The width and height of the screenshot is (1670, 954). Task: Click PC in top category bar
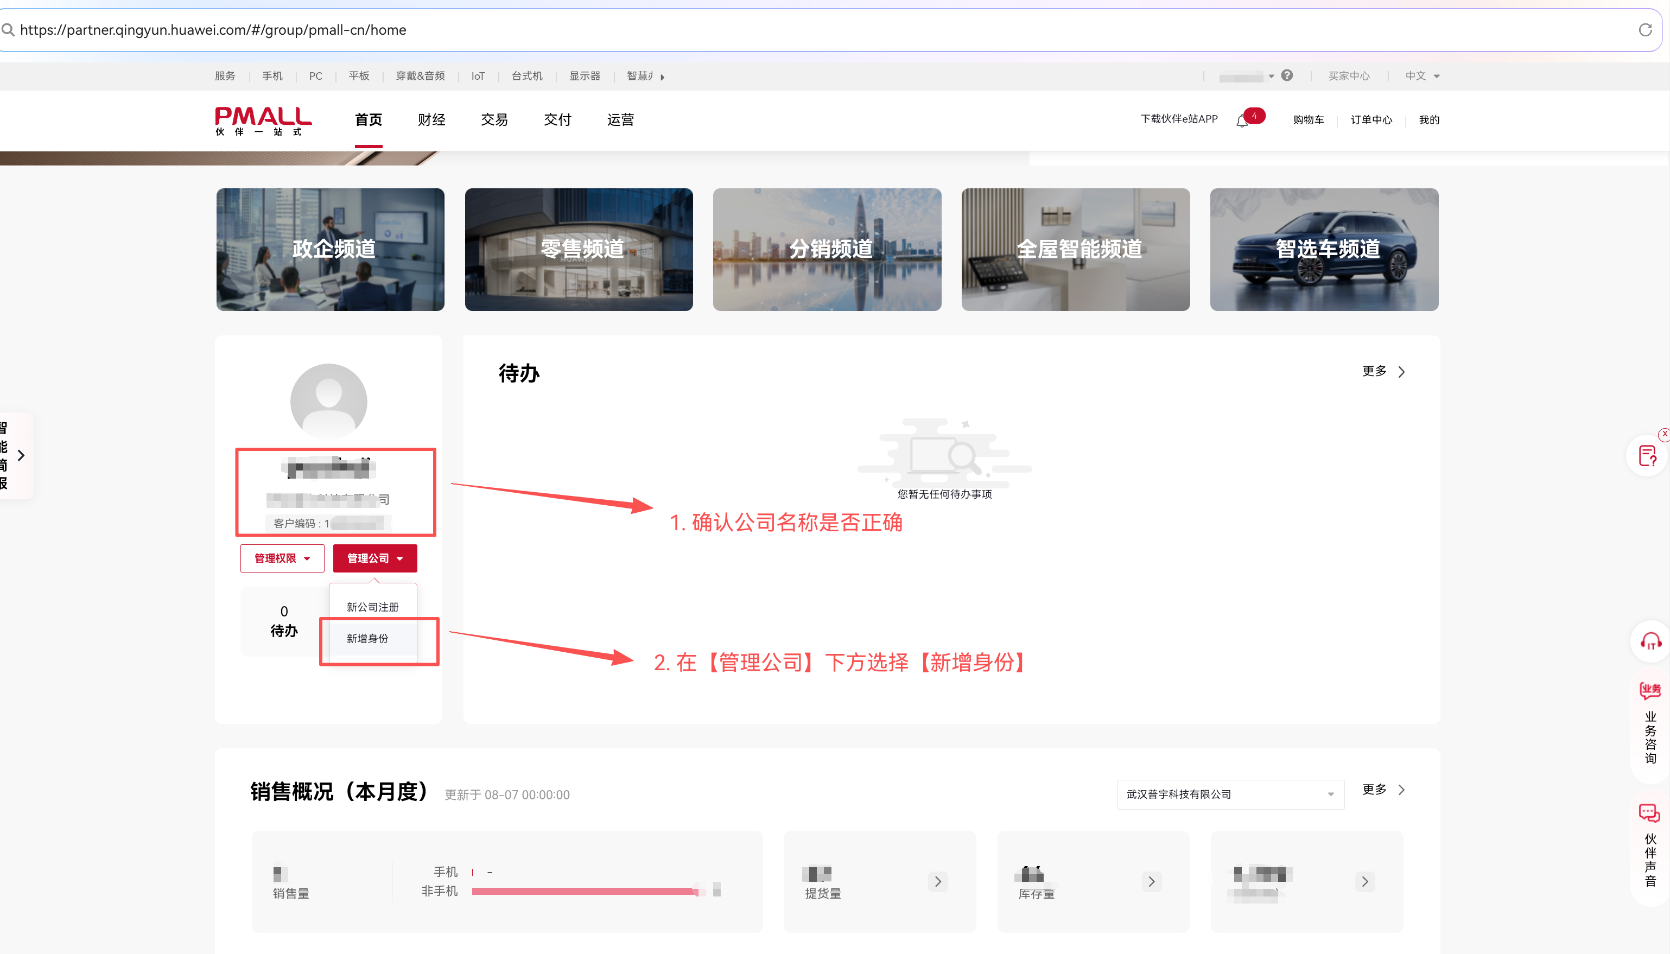click(315, 76)
